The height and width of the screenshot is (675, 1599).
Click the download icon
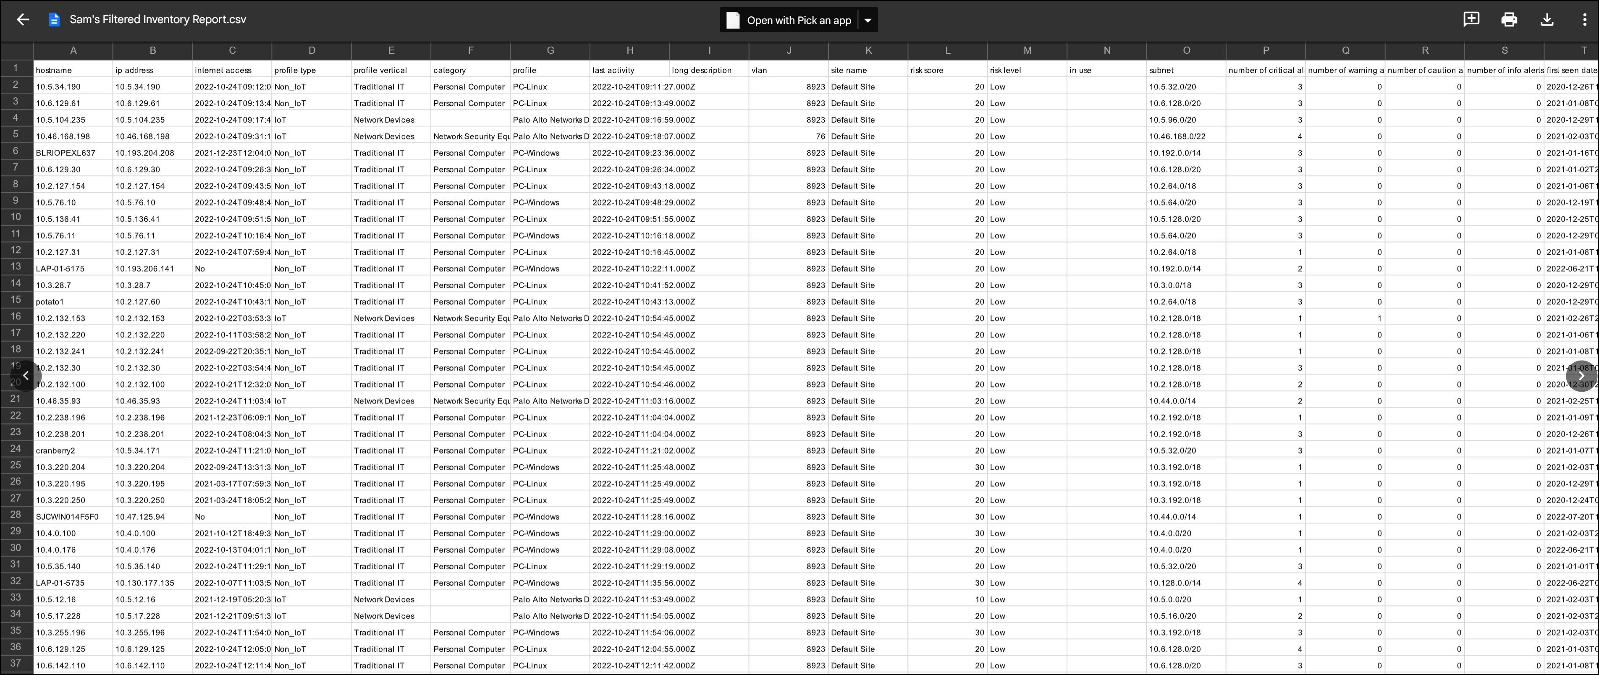tap(1547, 19)
